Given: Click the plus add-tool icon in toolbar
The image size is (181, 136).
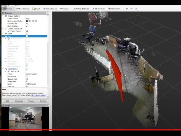Looking at the screenshot, I should (127, 9).
